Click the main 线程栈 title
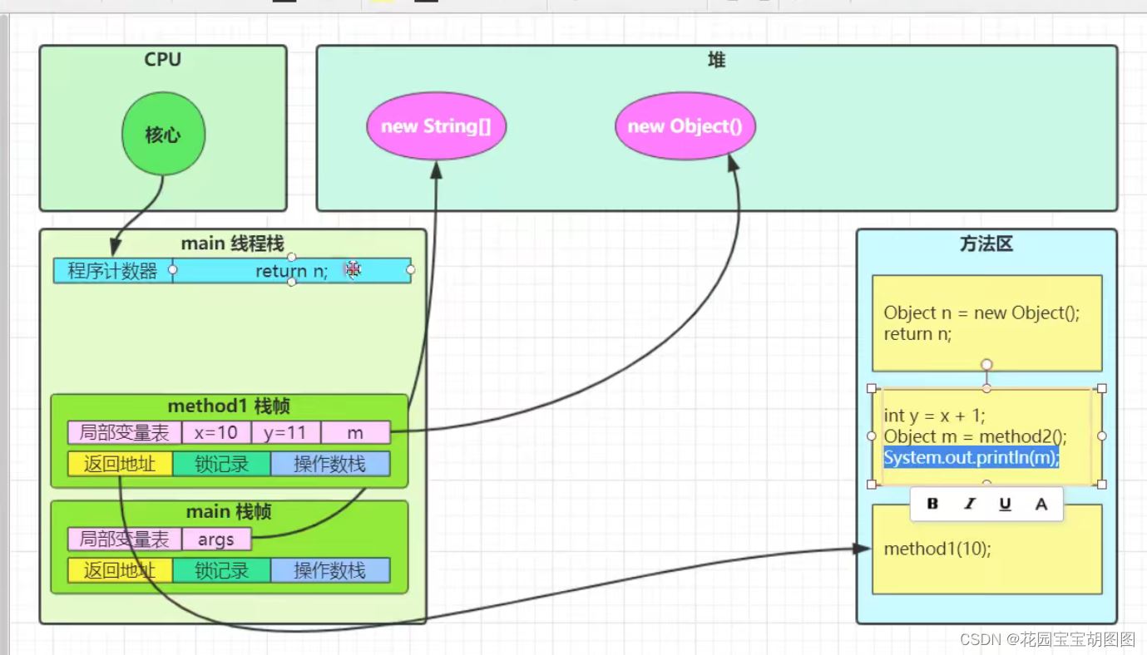Screen dimensions: 1147x655 [x=232, y=243]
